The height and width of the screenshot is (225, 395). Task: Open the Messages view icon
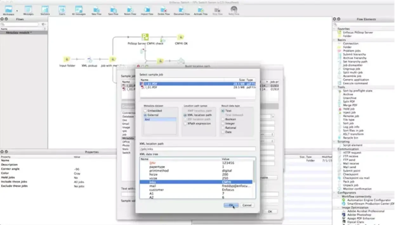tap(28, 10)
